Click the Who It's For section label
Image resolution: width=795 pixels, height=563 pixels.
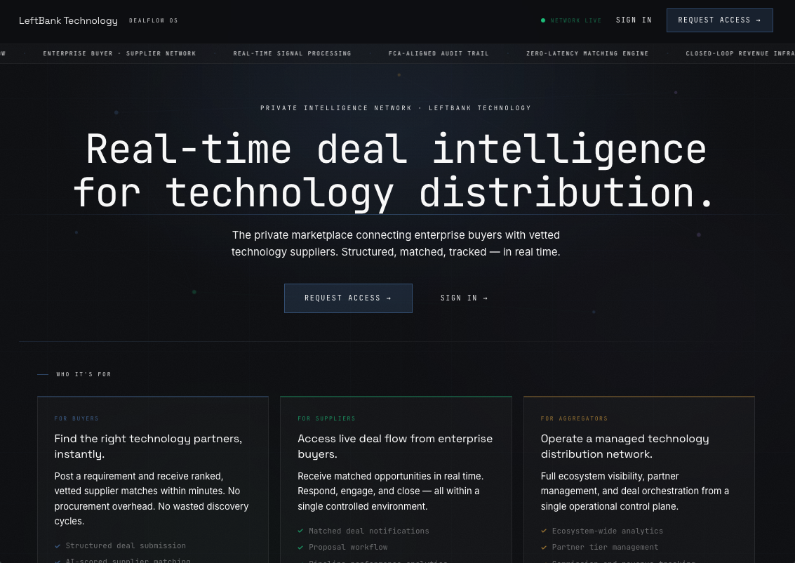click(83, 374)
